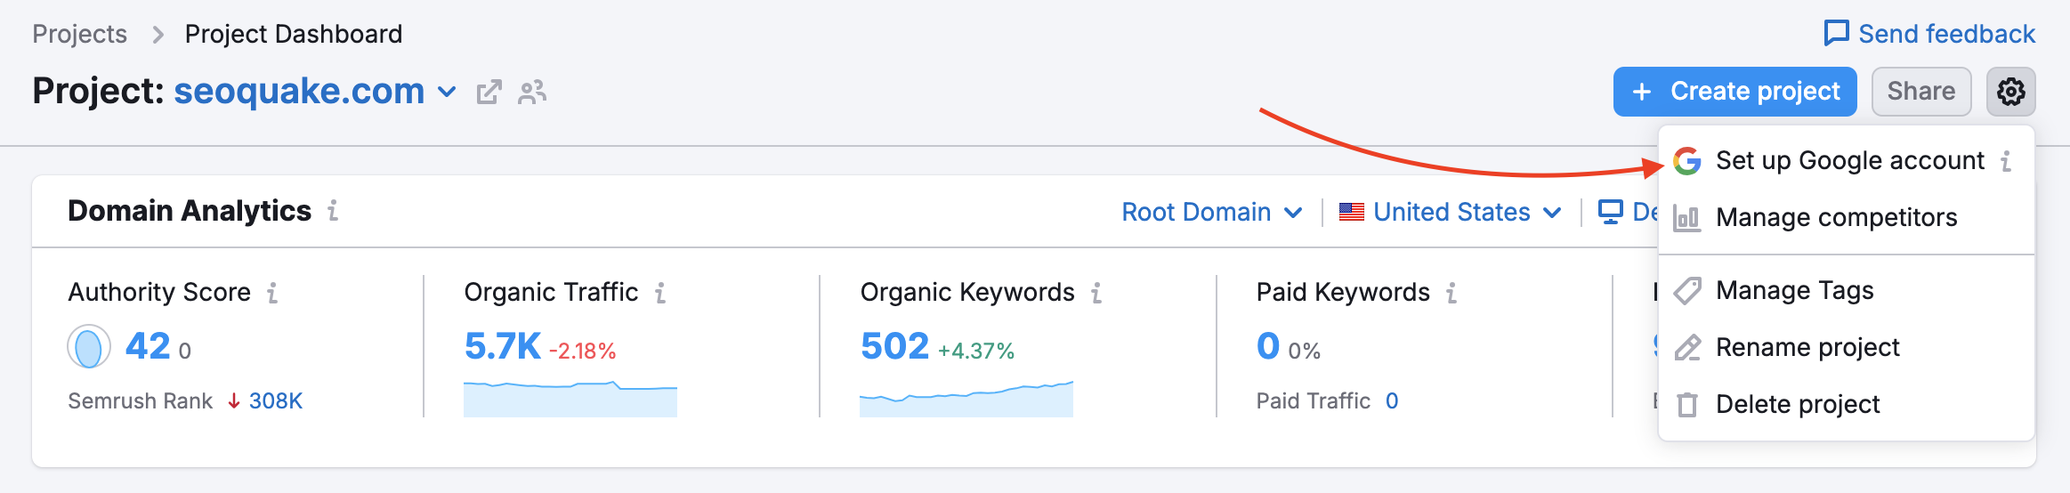Click the Share button
2070x493 pixels.
point(1921,92)
